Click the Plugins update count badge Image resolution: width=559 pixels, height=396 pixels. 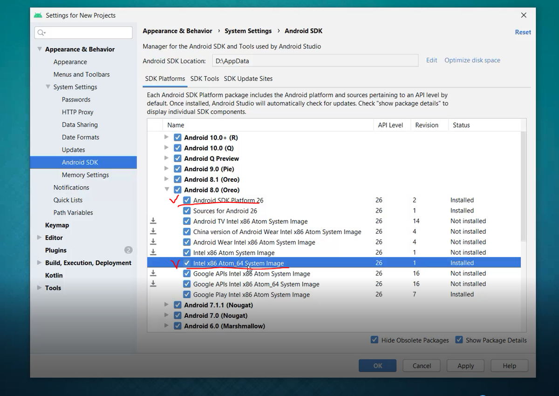pos(129,250)
